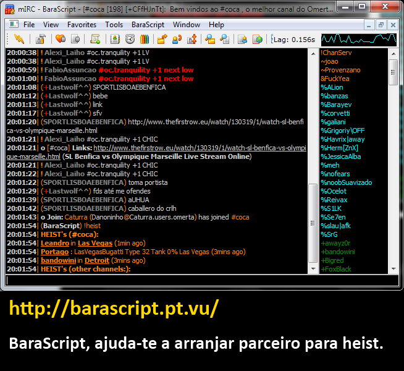Select ~Provenzano in the nick list
The height and width of the screenshot is (371, 404).
click(x=340, y=70)
